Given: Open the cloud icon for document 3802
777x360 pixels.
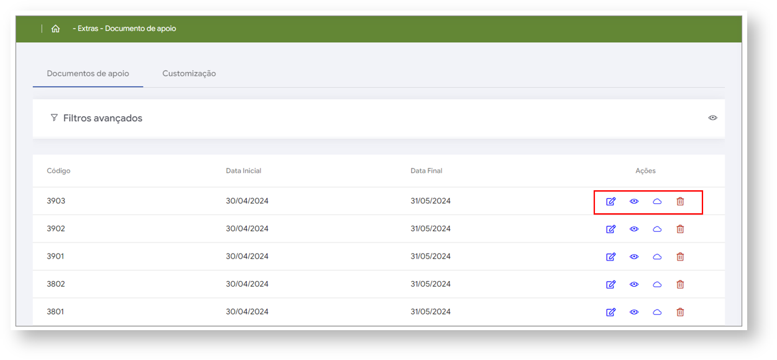Looking at the screenshot, I should tap(657, 284).
